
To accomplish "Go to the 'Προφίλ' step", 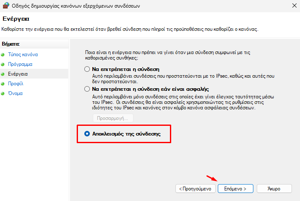I will pyautogui.click(x=16, y=84).
